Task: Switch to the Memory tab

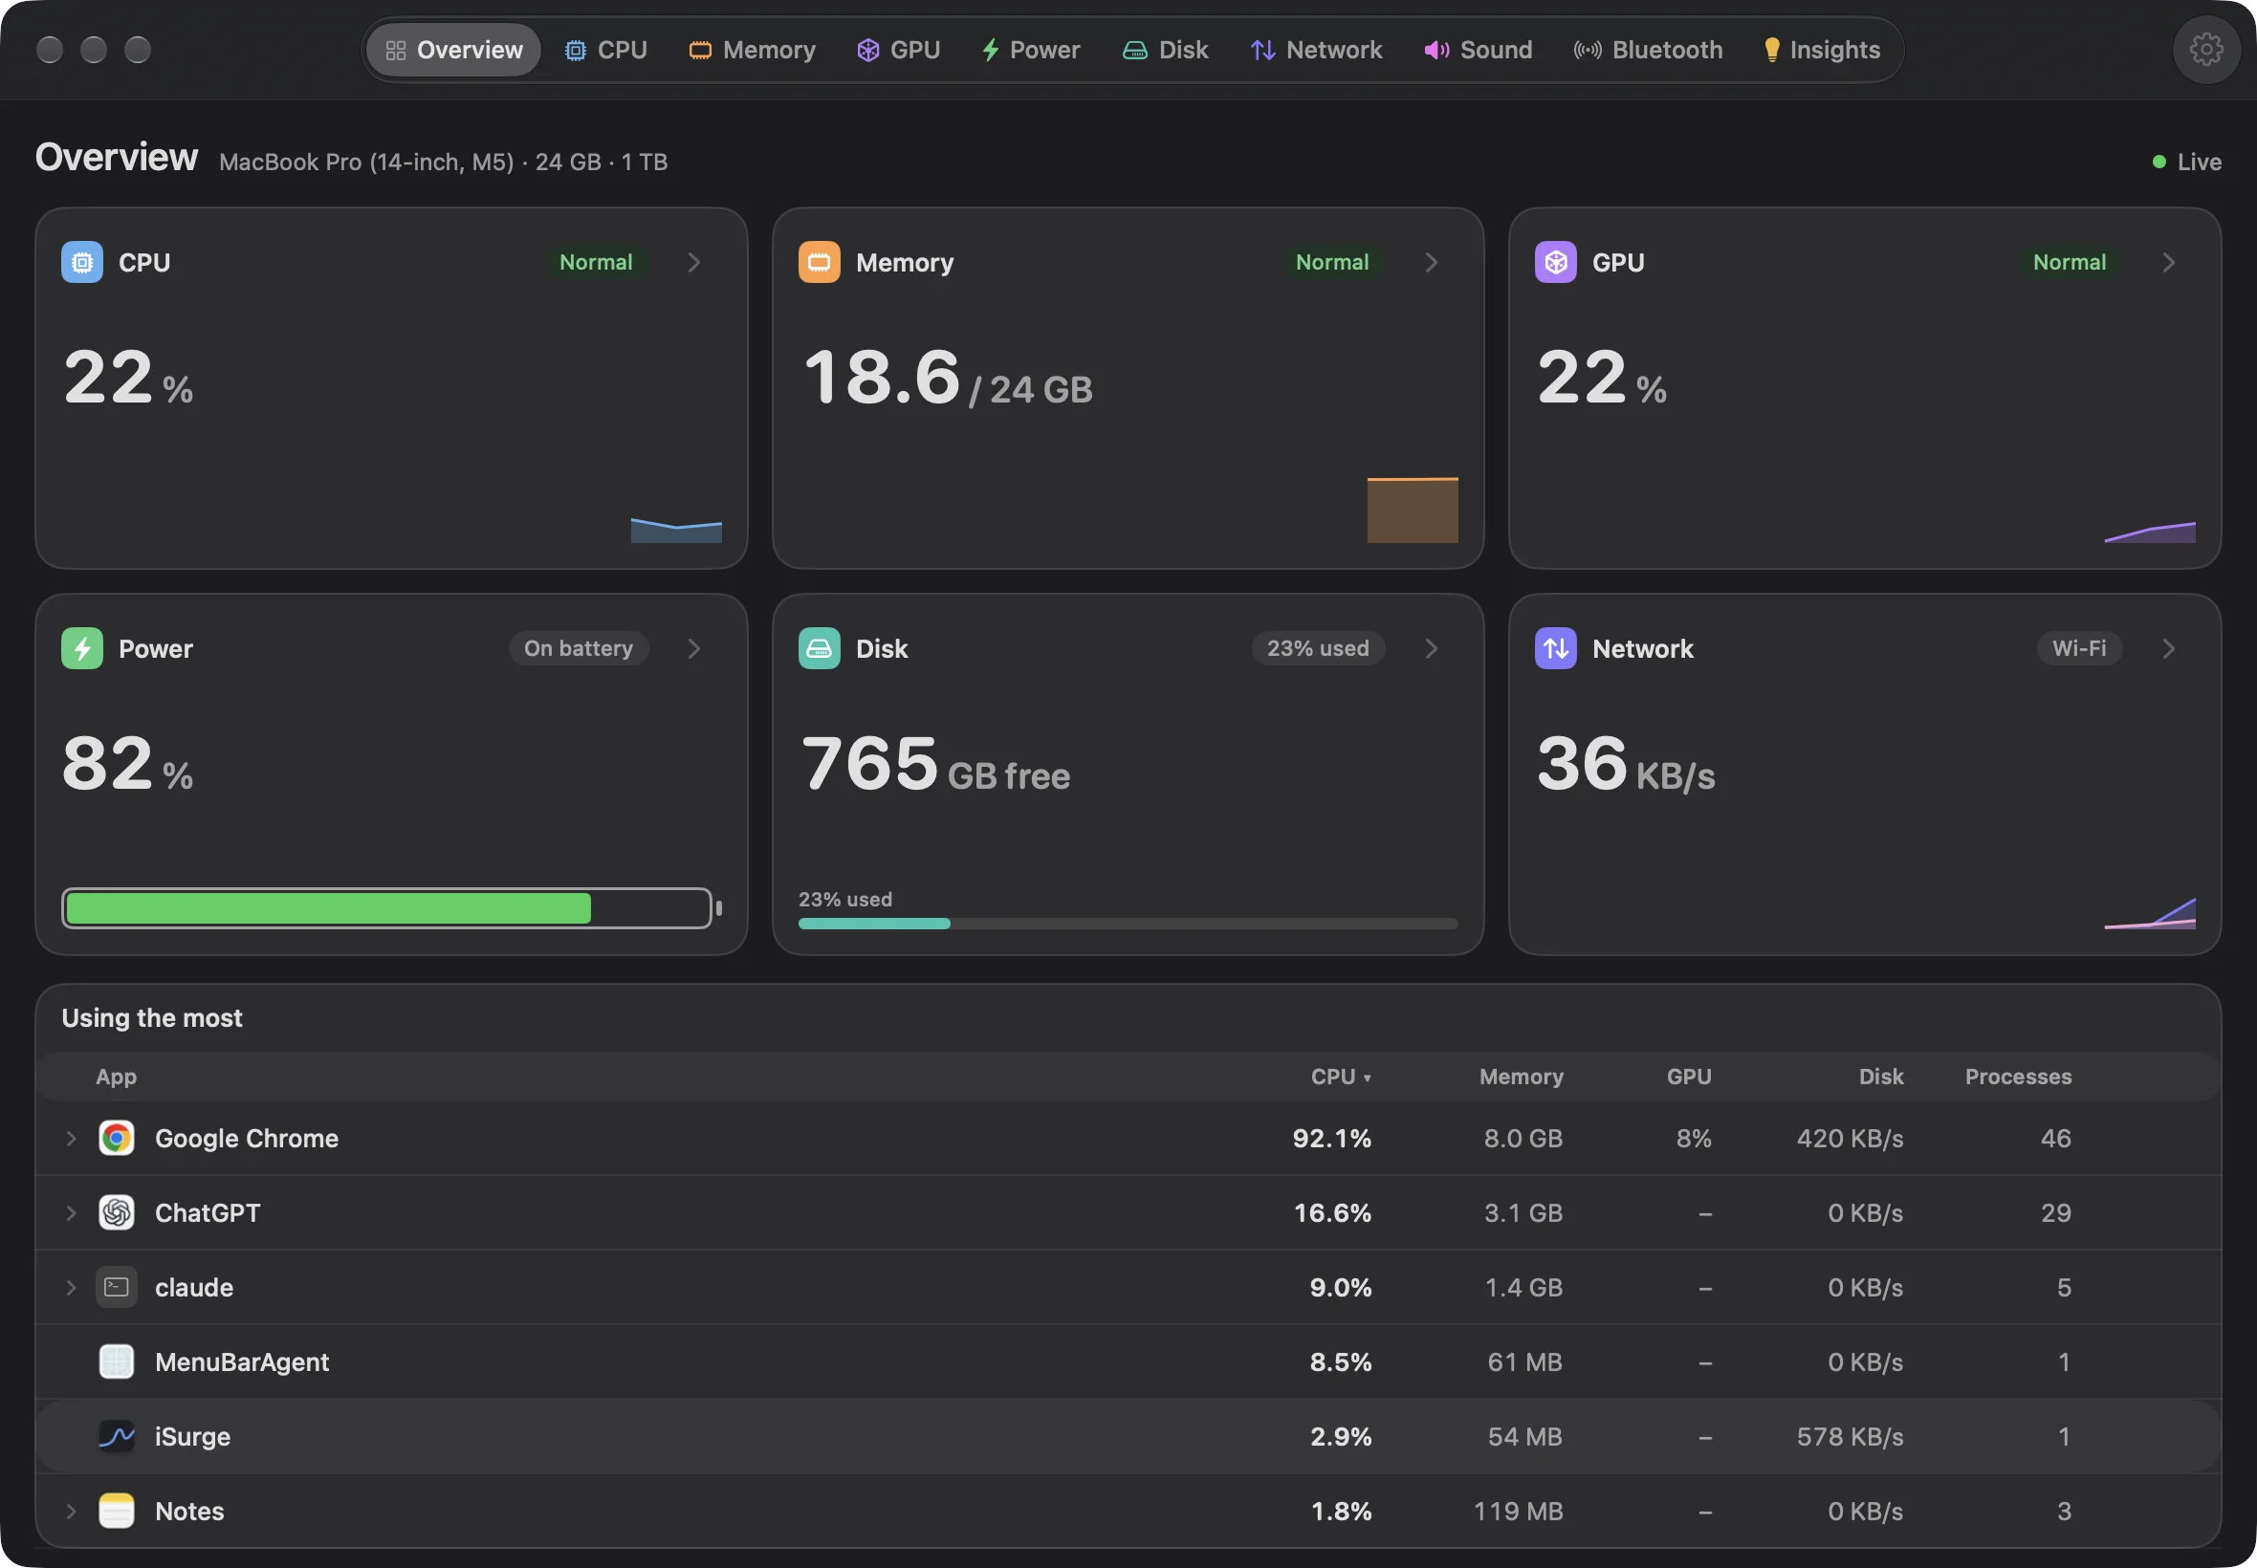Action: [753, 50]
